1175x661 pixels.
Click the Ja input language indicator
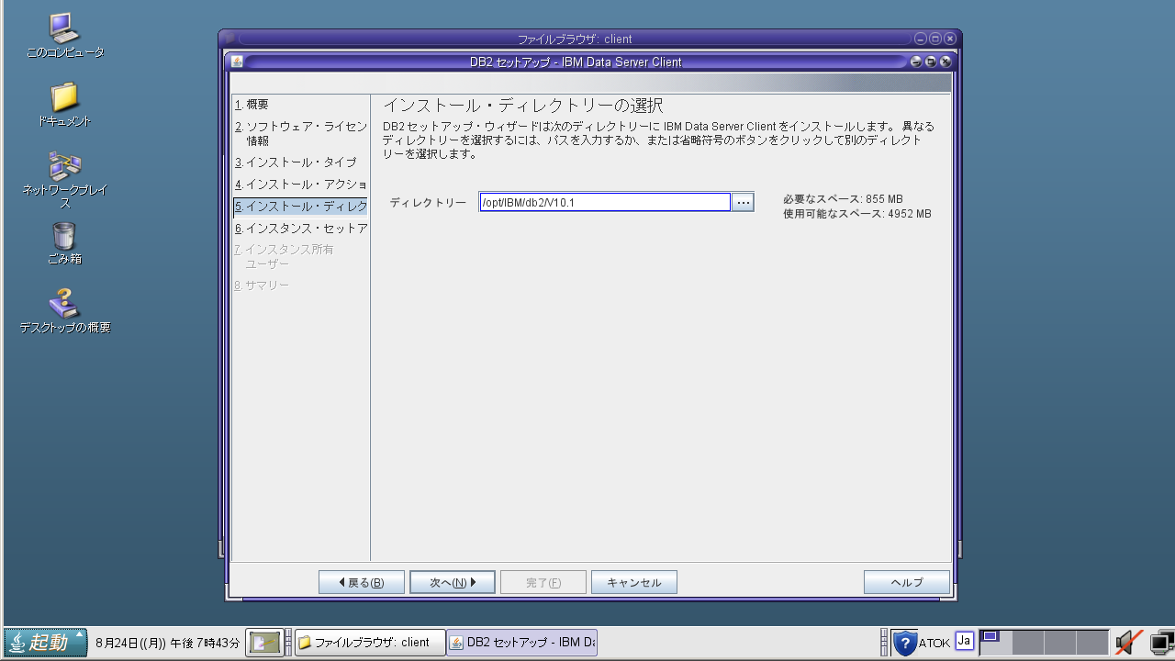point(964,641)
